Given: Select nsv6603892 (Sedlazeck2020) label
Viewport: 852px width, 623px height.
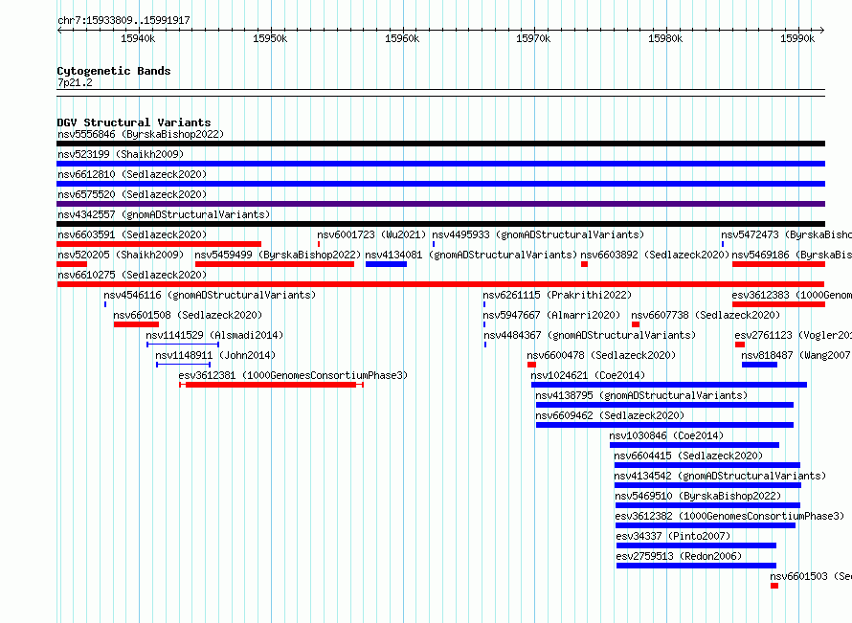Looking at the screenshot, I should 655,255.
